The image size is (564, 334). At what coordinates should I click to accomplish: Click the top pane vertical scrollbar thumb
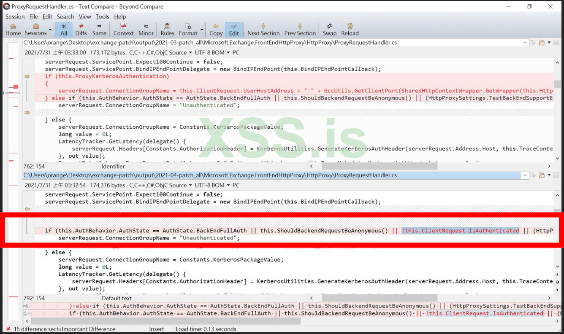[557, 84]
